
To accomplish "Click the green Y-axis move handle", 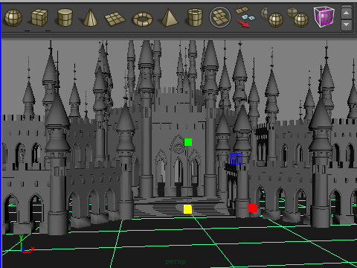I will (188, 142).
